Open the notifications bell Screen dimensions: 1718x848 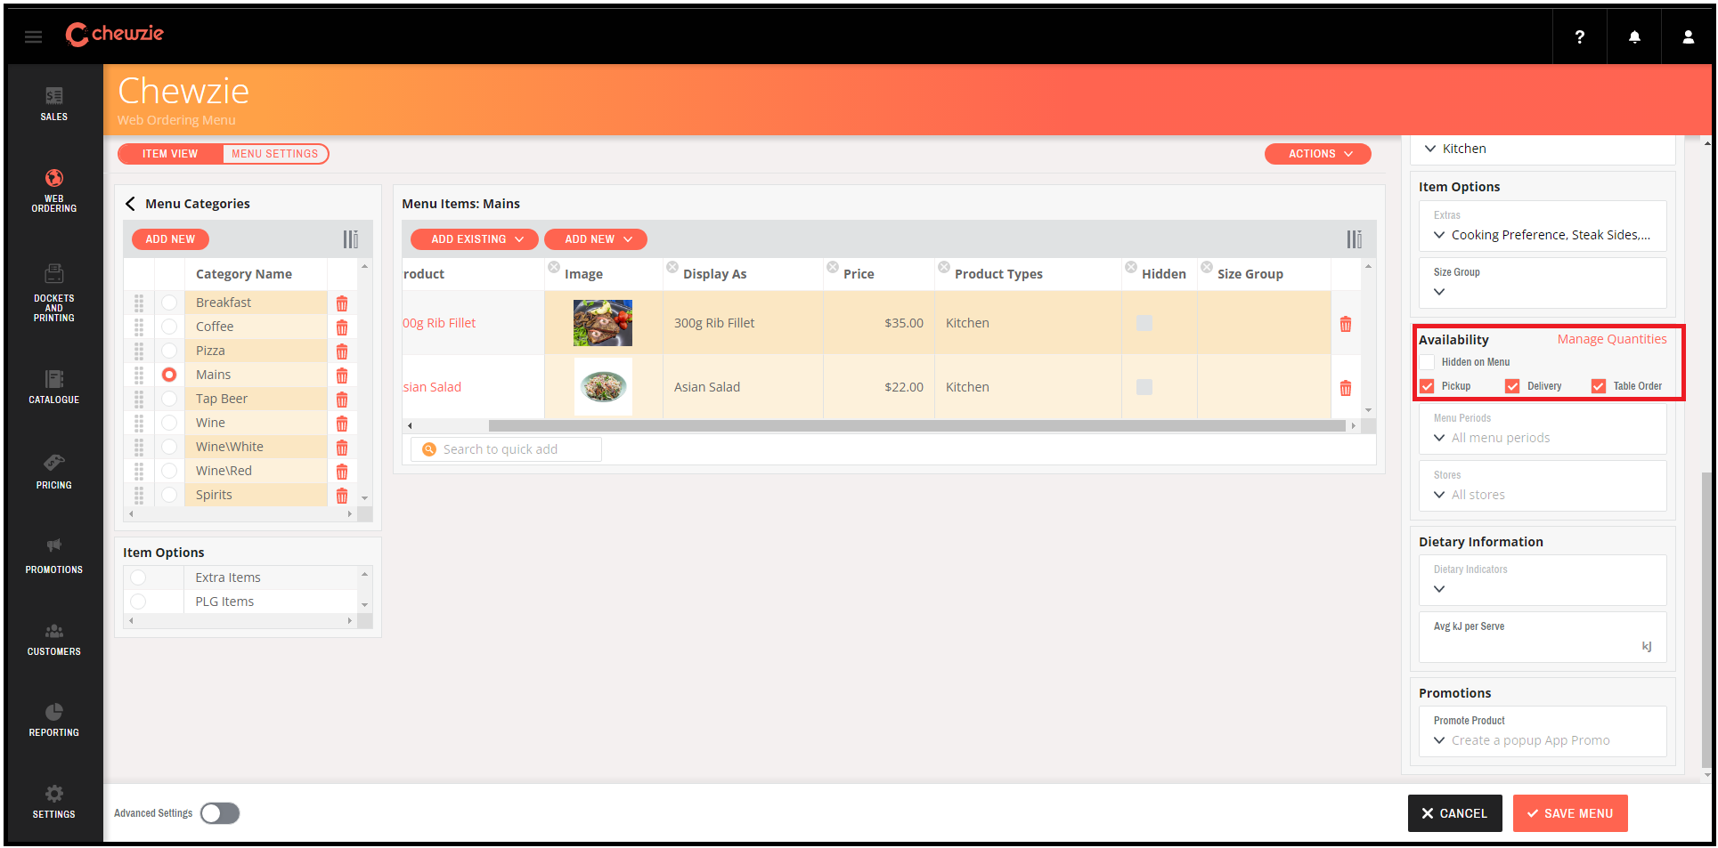pyautogui.click(x=1634, y=36)
